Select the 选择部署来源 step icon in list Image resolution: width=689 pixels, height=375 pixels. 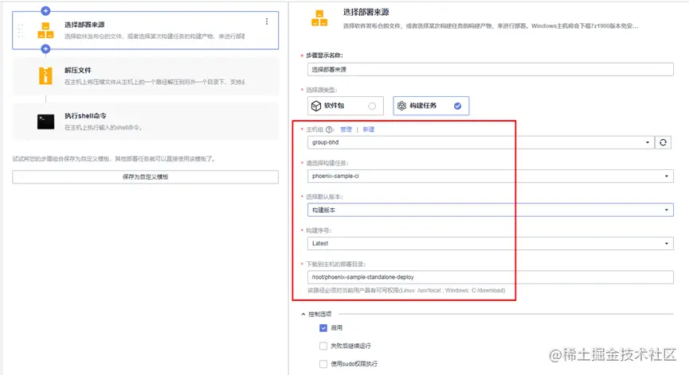[x=45, y=31]
